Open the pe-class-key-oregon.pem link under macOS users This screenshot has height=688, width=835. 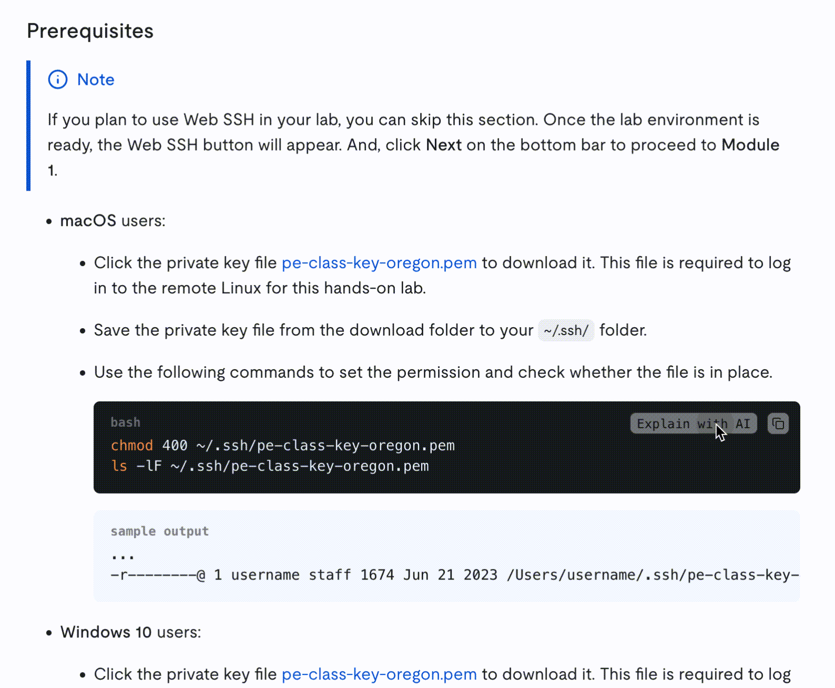pos(379,263)
